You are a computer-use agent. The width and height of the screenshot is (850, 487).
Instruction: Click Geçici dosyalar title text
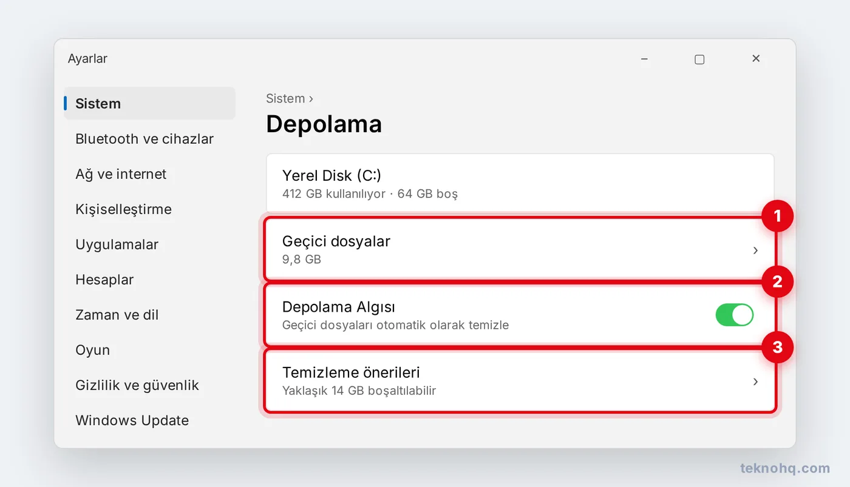click(x=336, y=241)
